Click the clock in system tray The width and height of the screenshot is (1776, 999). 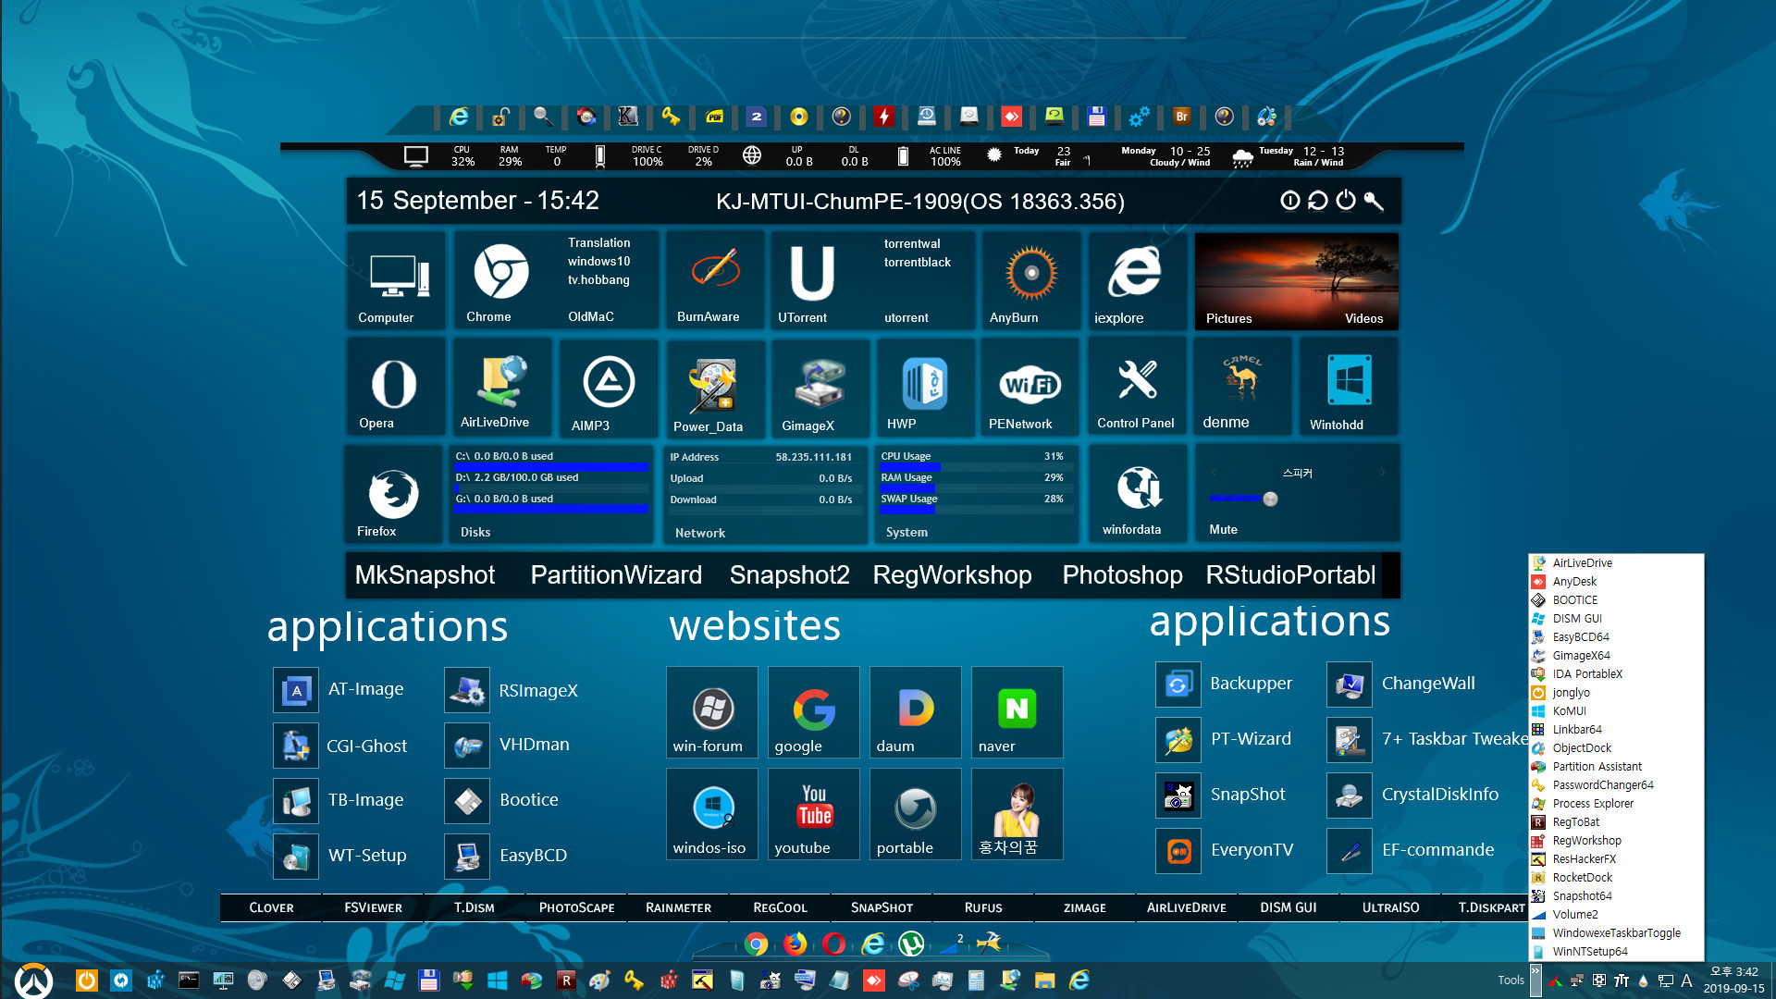(x=1733, y=980)
